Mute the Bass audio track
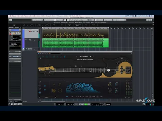162x121 pixels. click(x=26, y=39)
